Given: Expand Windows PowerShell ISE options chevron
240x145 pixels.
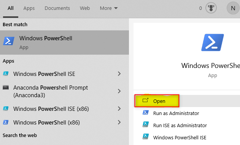Looking at the screenshot, I should click(x=119, y=74).
